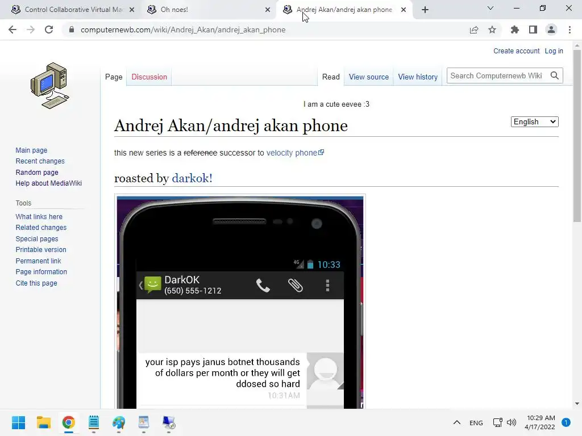This screenshot has height=436, width=582.
Task: Select the Page tab
Action: click(x=114, y=77)
